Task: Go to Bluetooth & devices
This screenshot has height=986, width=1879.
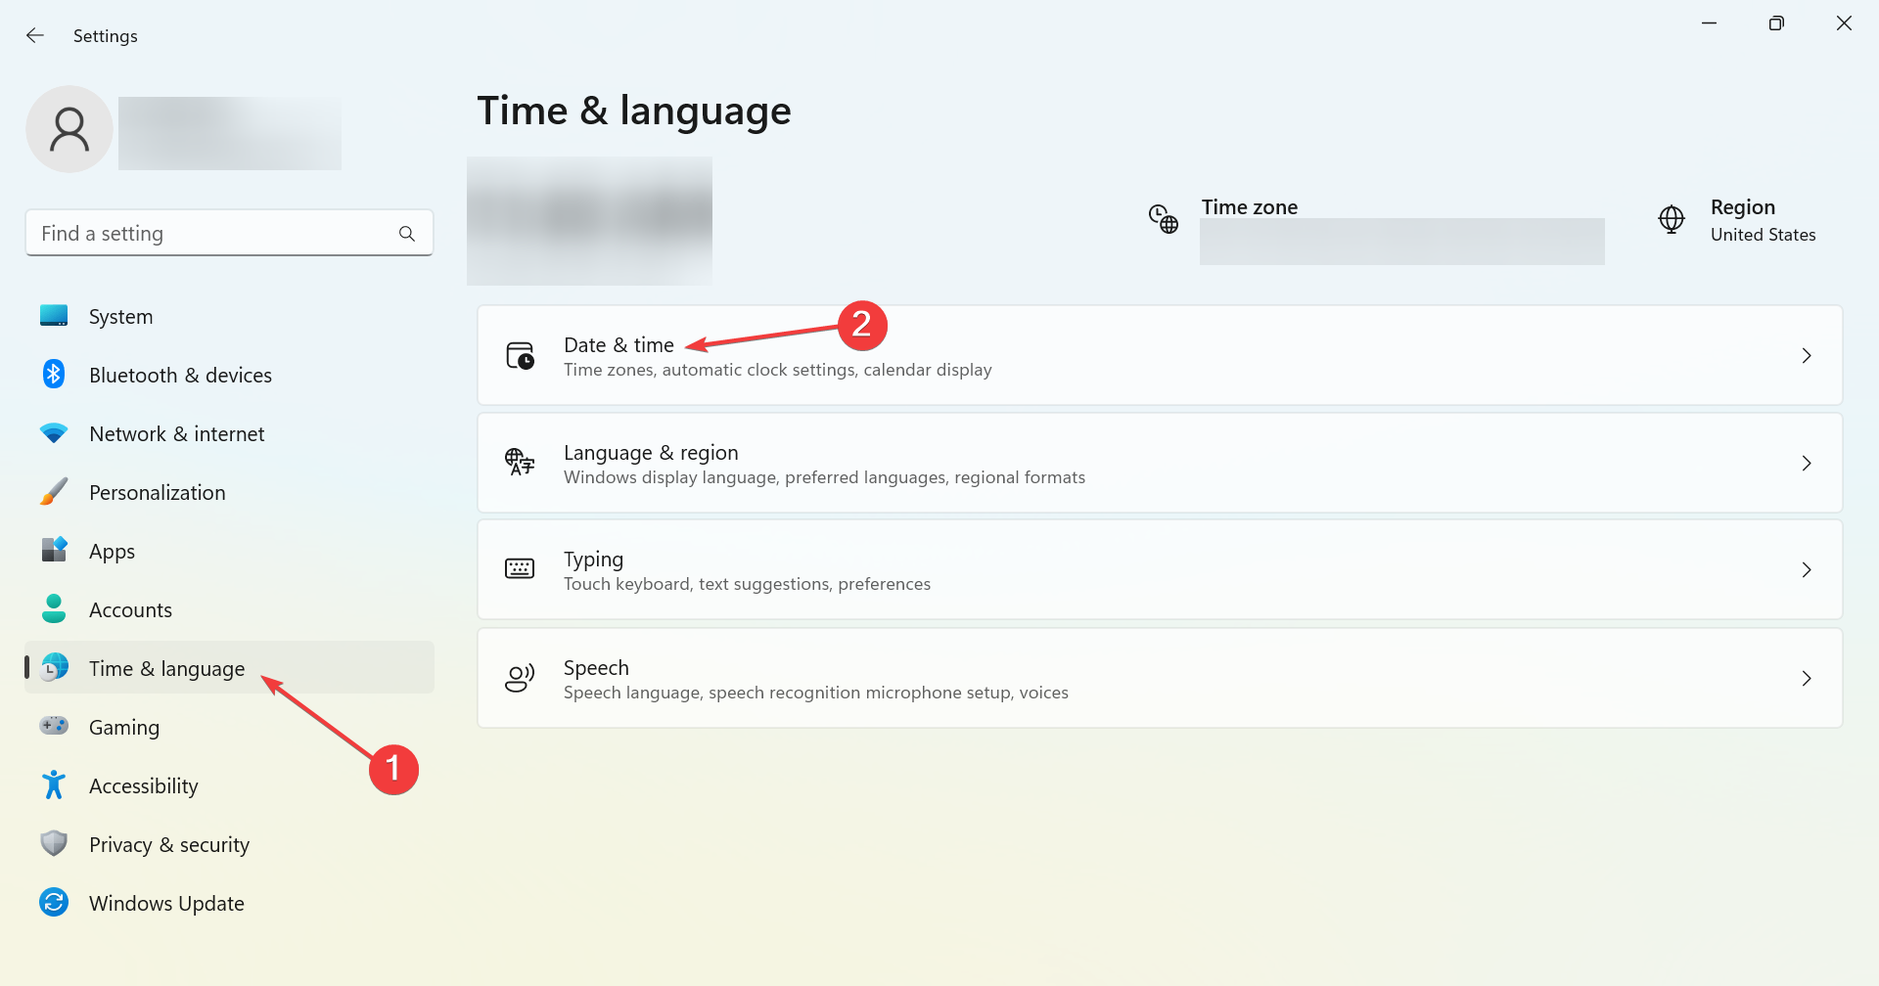Action: (229, 375)
